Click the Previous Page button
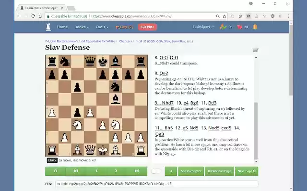 click(x=220, y=171)
